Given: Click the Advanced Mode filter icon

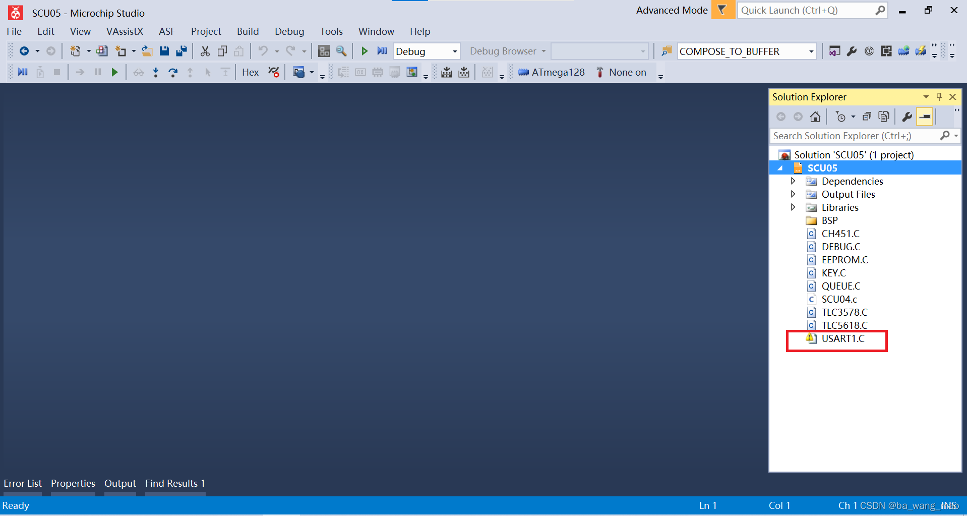Looking at the screenshot, I should coord(722,10).
